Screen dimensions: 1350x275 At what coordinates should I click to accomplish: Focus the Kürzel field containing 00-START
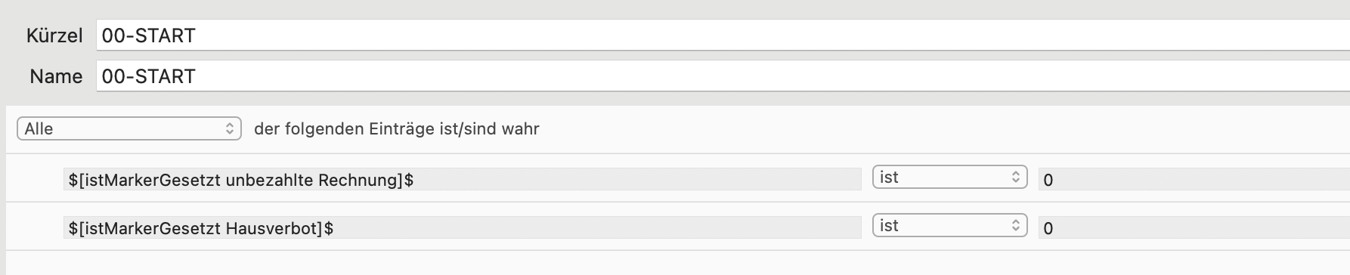click(x=723, y=36)
